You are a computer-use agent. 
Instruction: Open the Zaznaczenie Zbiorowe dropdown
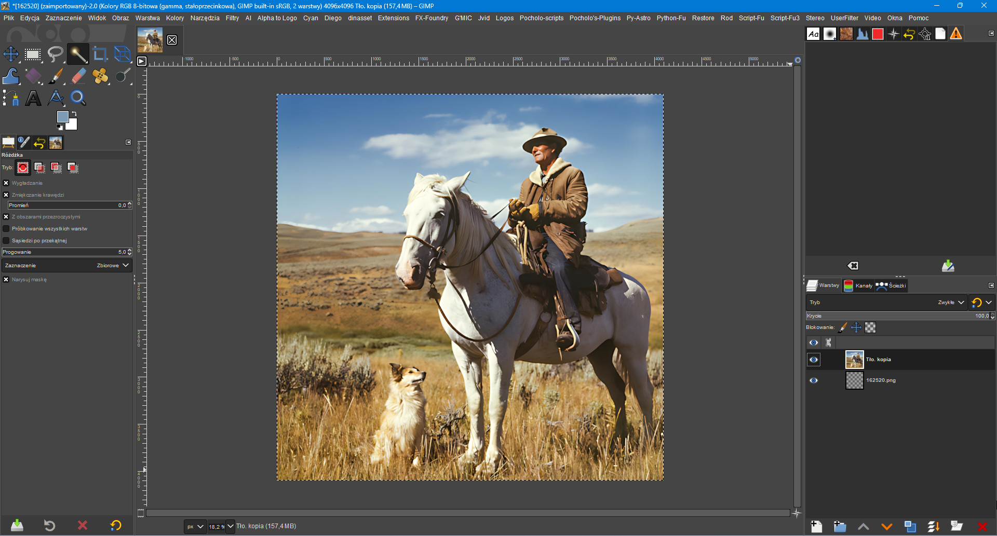point(66,266)
